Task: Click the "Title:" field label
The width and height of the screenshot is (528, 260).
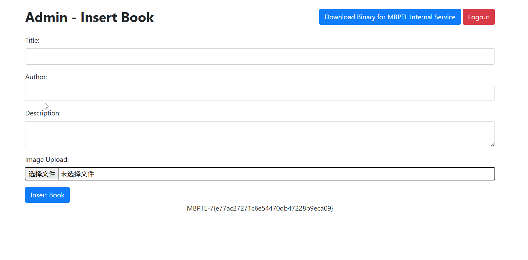Action: 32,41
